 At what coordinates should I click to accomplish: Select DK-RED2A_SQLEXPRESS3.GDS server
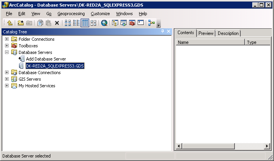coord(55,66)
